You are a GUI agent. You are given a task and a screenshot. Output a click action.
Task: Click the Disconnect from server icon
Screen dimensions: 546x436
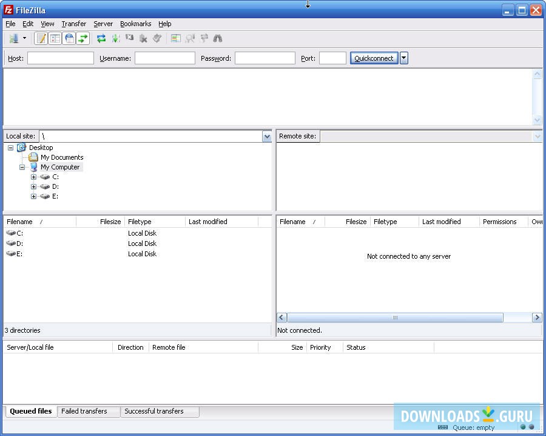(143, 38)
